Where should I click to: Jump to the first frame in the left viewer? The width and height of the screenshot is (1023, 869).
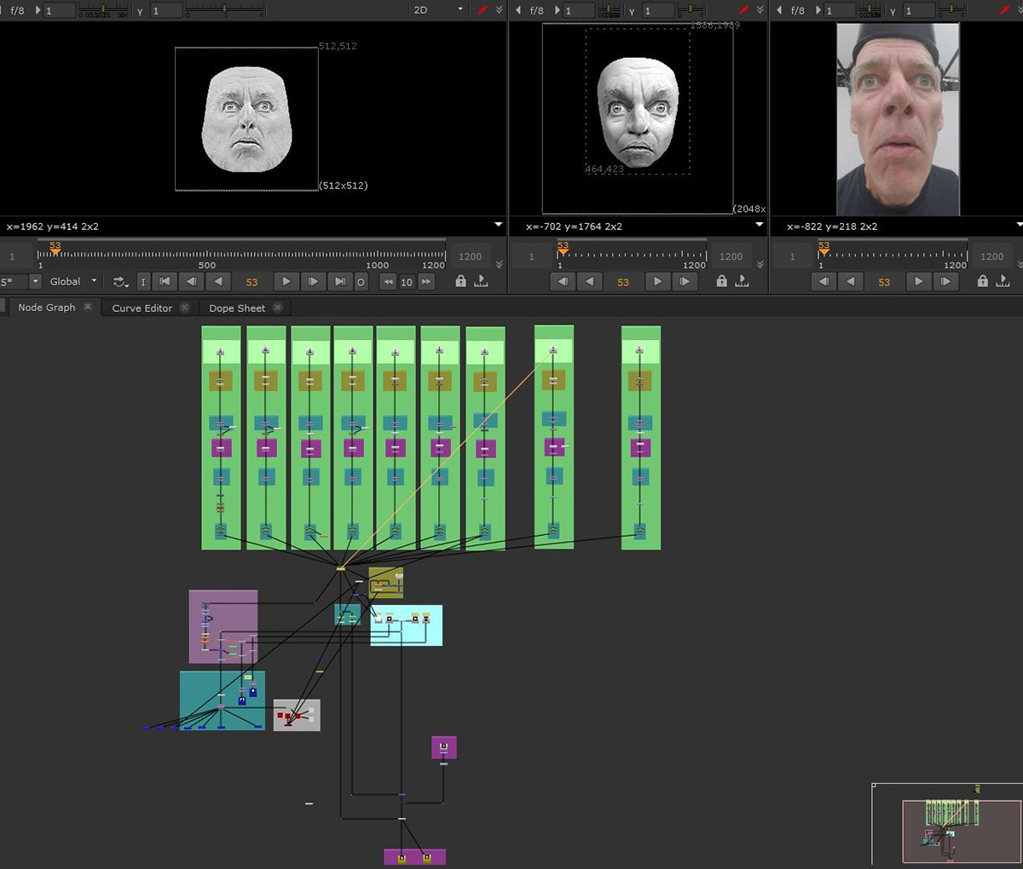click(x=165, y=281)
